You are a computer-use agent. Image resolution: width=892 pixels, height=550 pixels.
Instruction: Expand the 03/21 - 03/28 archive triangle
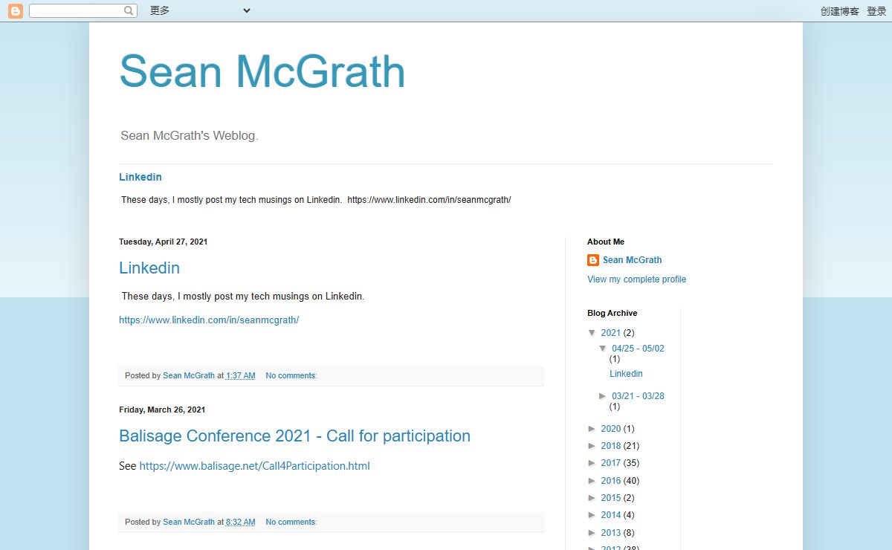[603, 396]
